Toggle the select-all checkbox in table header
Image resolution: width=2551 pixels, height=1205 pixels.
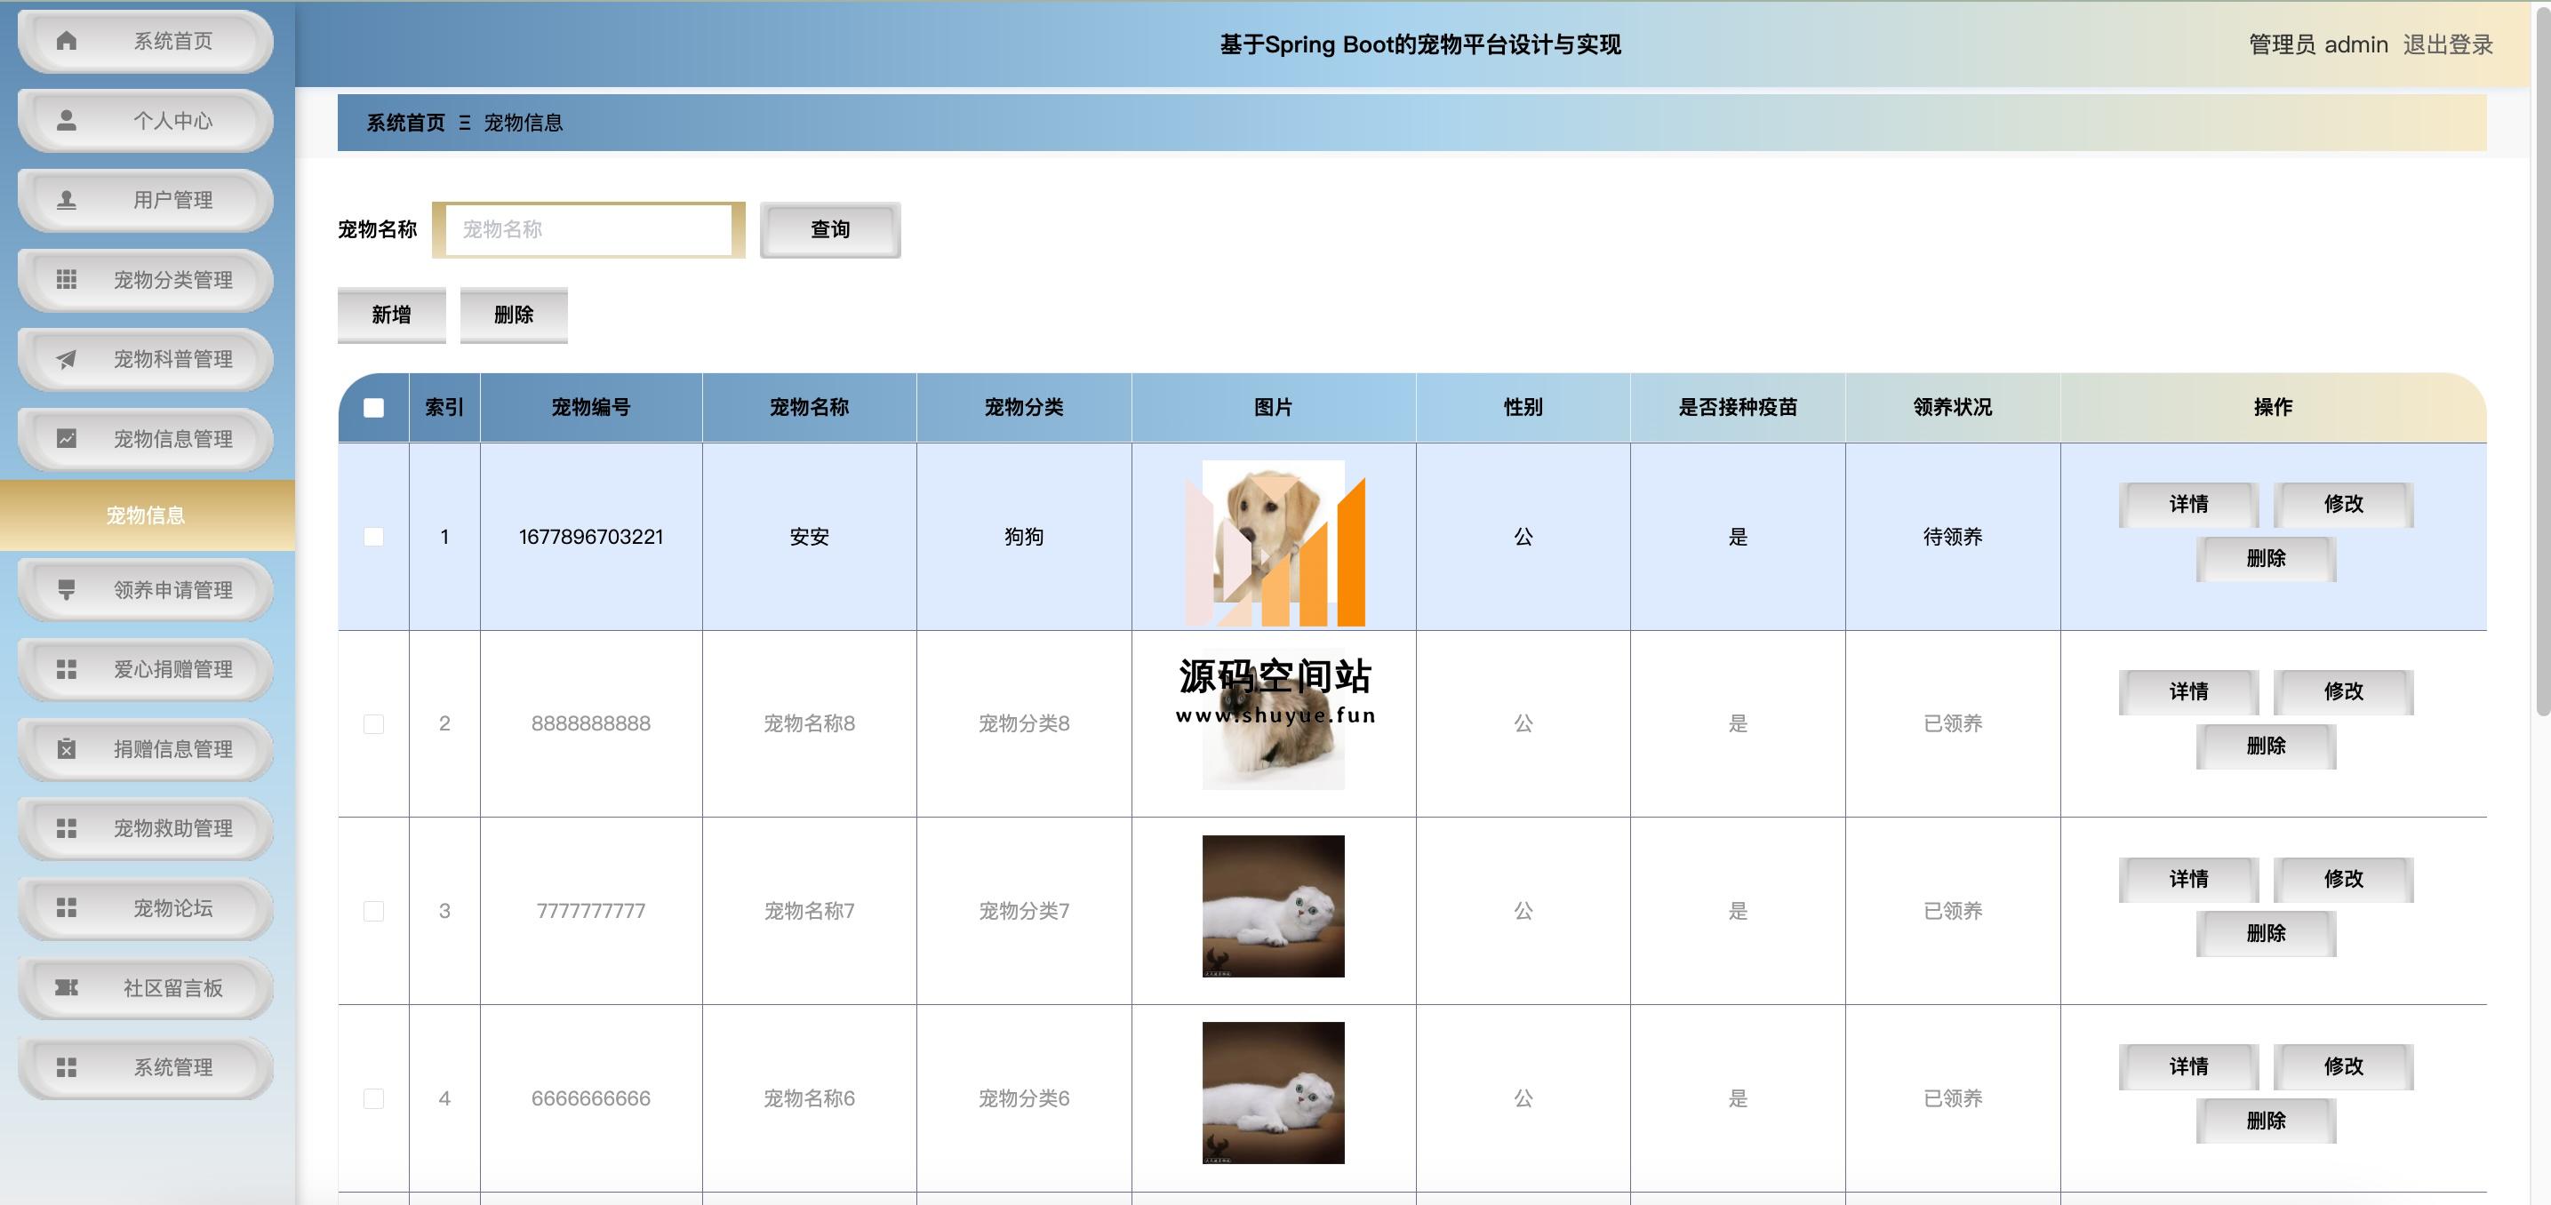(x=373, y=408)
